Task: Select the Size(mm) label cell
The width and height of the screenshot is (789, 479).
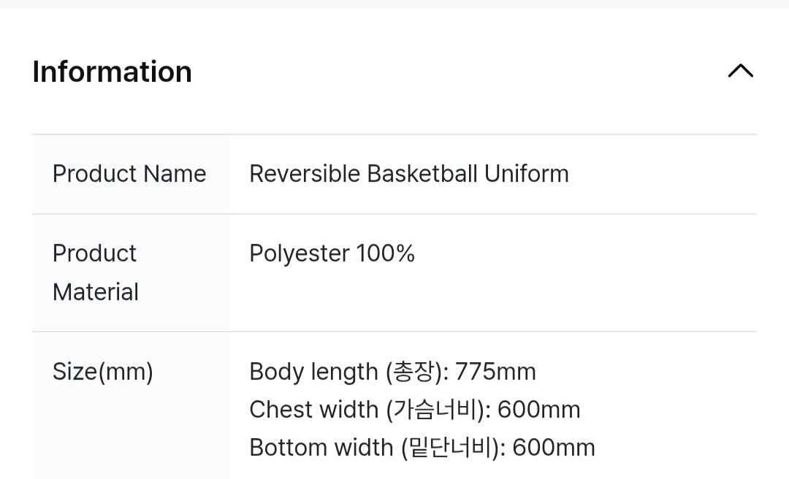Action: (103, 372)
